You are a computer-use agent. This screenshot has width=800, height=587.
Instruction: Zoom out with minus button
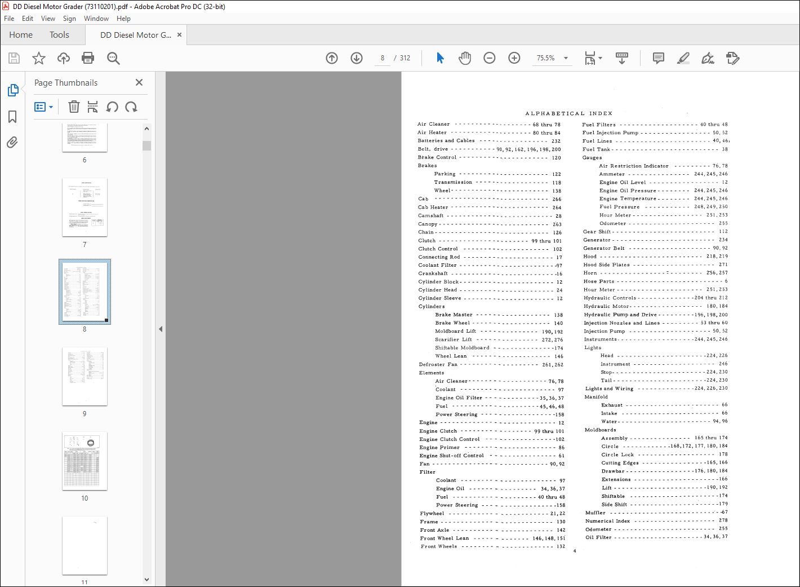pyautogui.click(x=490, y=58)
